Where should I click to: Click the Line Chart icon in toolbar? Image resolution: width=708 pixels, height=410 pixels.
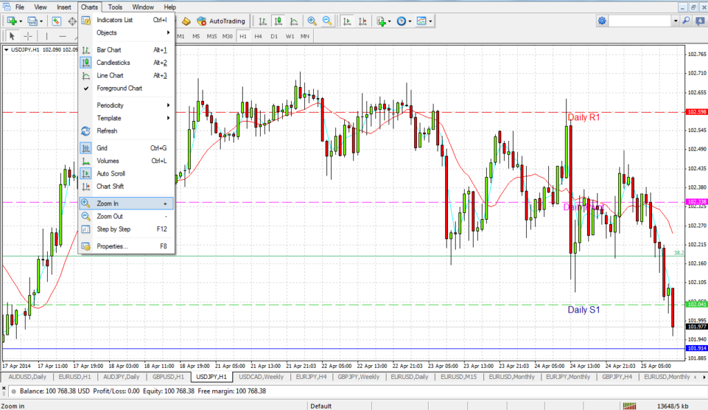pos(293,21)
